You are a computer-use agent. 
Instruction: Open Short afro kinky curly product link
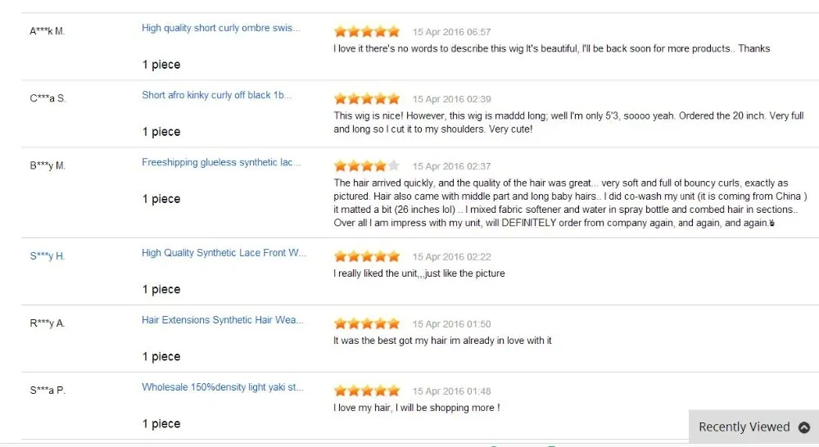216,95
